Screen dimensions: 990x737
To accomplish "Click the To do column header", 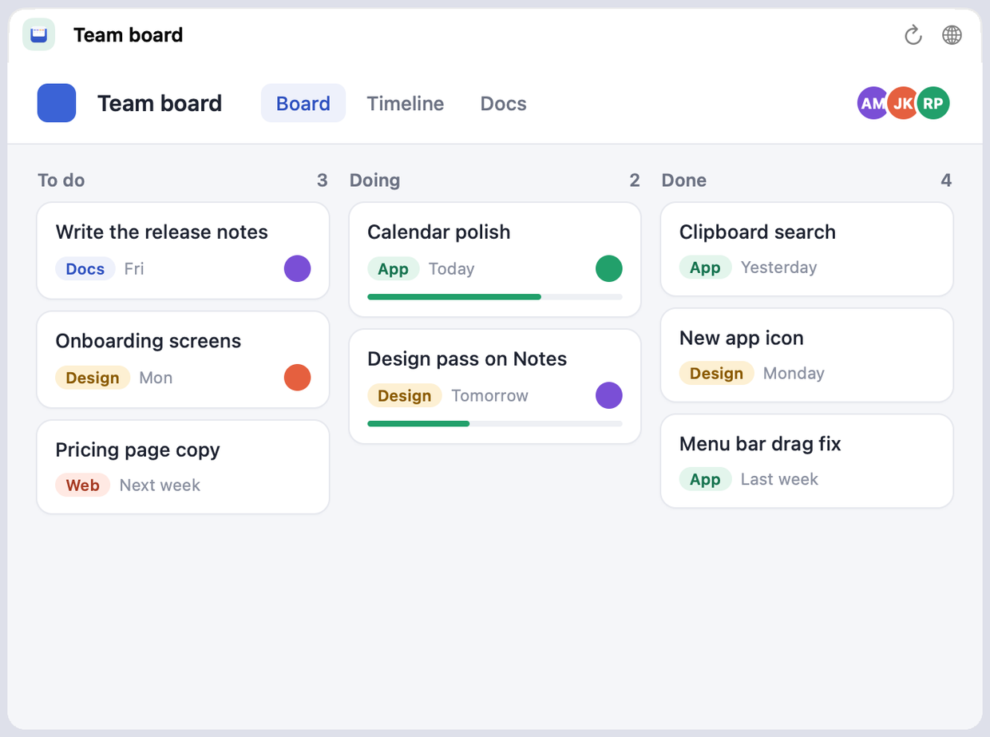I will click(61, 180).
